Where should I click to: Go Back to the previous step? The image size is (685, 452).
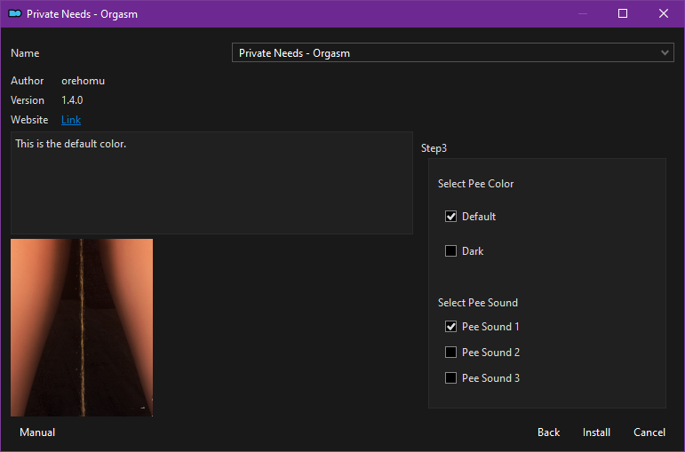[548, 432]
